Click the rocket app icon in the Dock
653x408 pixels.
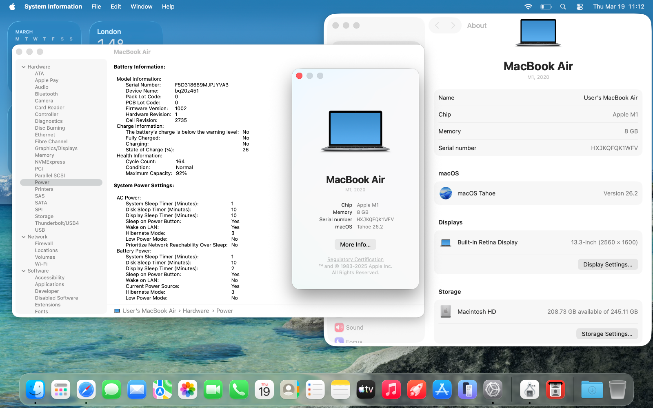tap(417, 390)
